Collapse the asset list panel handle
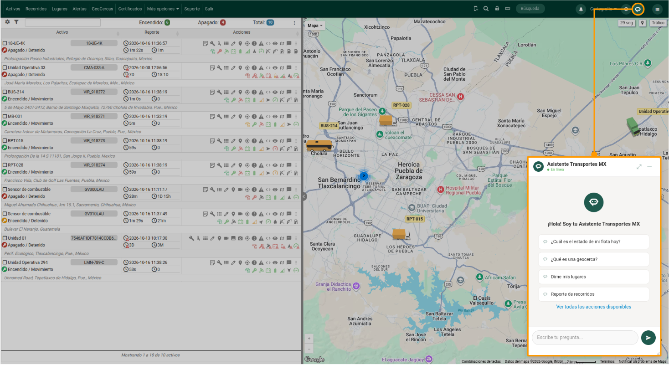Screen dimensions: 669x365 pyautogui.click(x=304, y=196)
